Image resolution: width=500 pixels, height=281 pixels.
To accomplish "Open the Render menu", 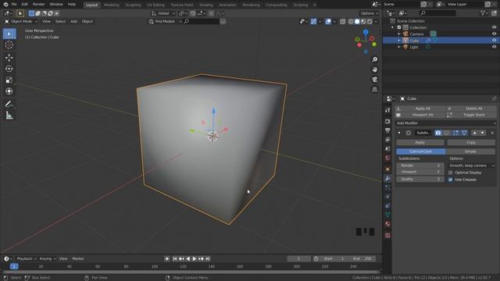I will [38, 5].
